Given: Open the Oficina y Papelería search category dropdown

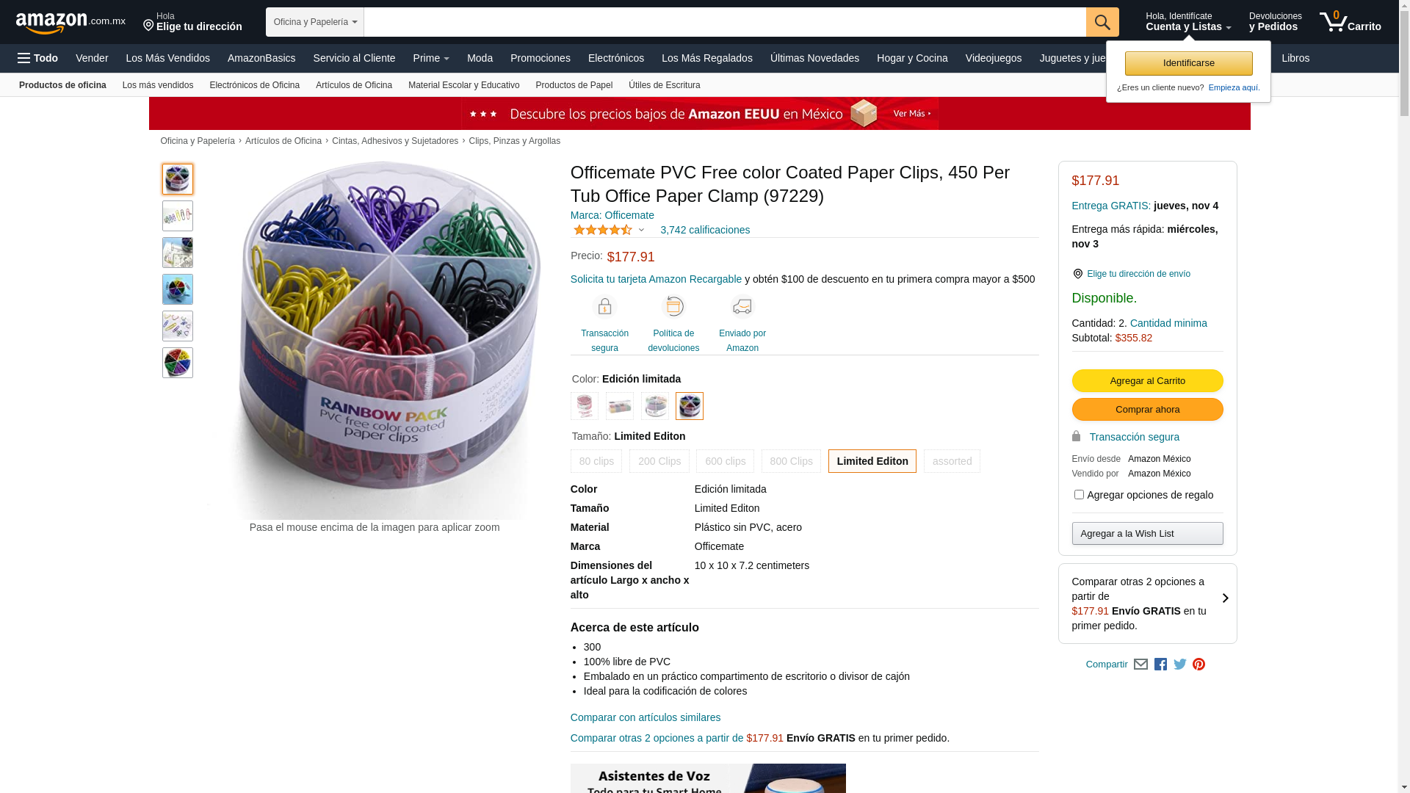Looking at the screenshot, I should (315, 22).
